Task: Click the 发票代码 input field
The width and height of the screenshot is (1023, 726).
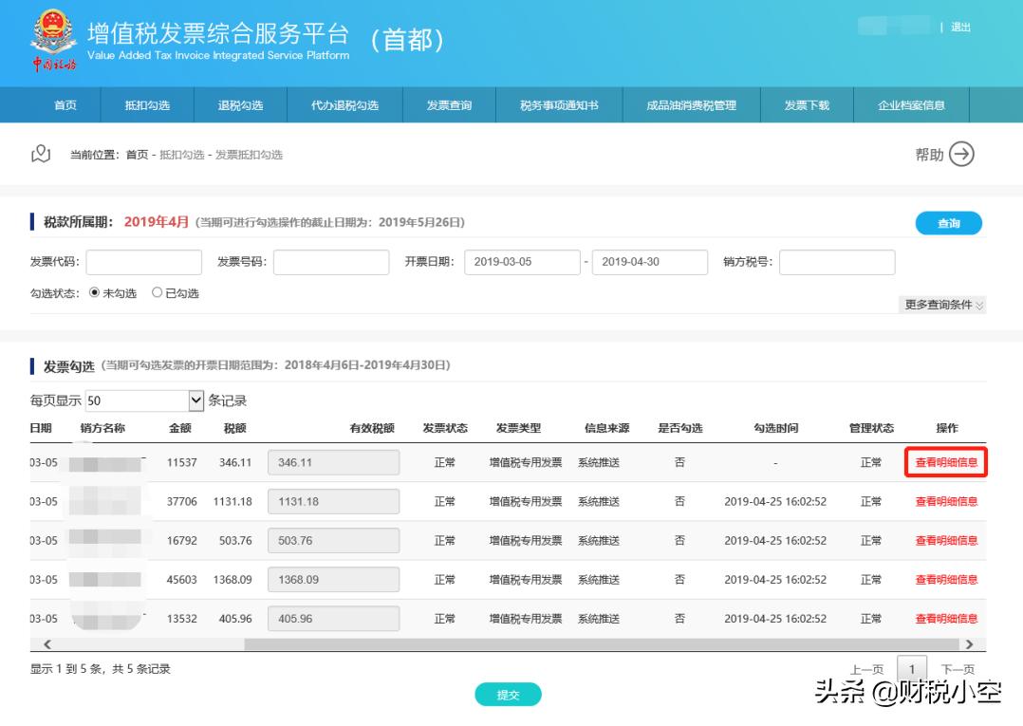Action: pos(142,262)
